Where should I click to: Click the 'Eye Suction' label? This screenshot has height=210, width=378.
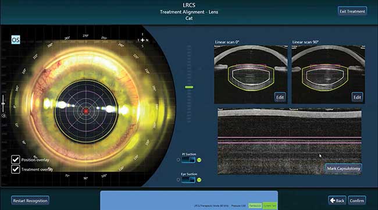tap(189, 174)
